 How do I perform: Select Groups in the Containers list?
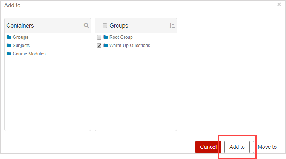[x=20, y=37]
